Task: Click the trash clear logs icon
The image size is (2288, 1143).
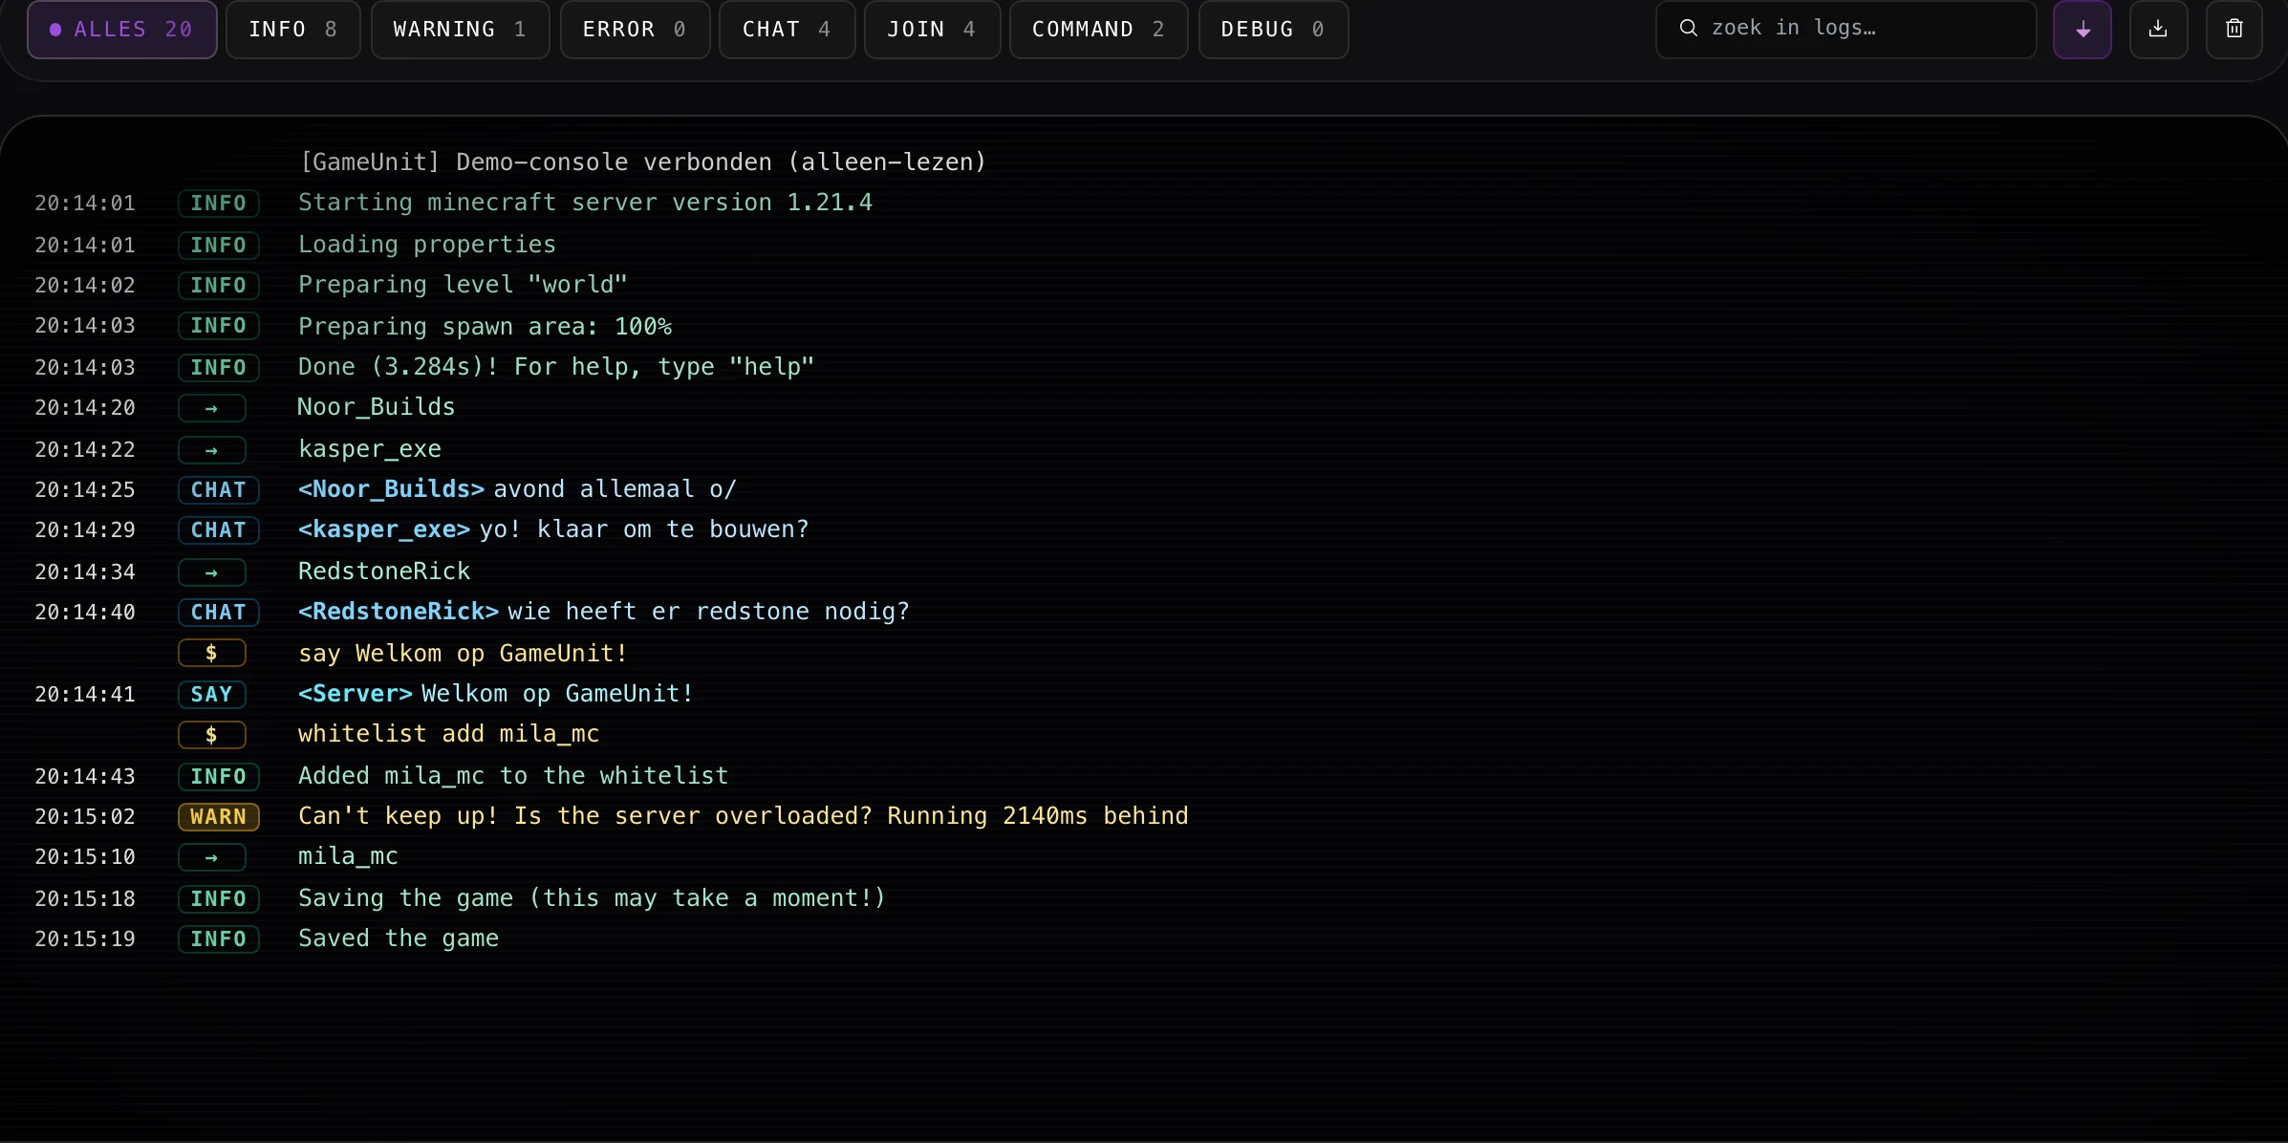Action: [x=2234, y=30]
